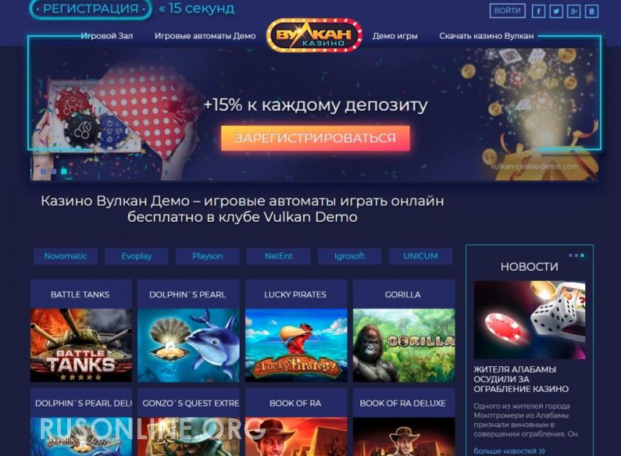Filter games by NetEnt provider
Screen dimensions: 621x456
tap(278, 256)
